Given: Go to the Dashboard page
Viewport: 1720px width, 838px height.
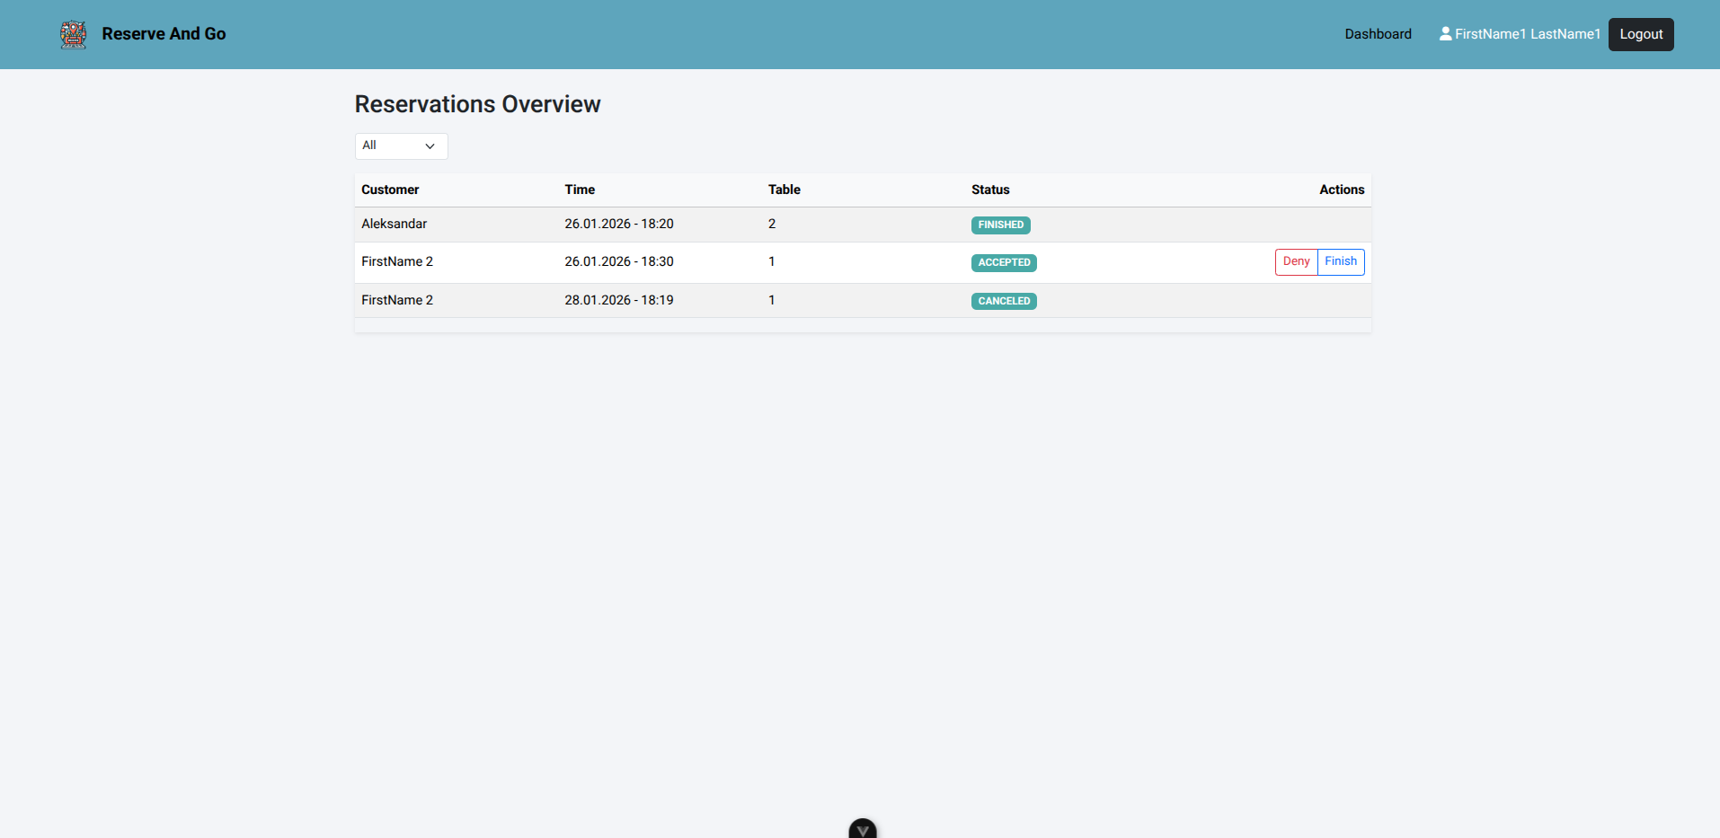Looking at the screenshot, I should (x=1378, y=34).
